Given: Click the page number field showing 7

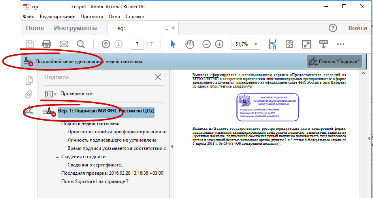Looking at the screenshot, I should [x=137, y=44].
